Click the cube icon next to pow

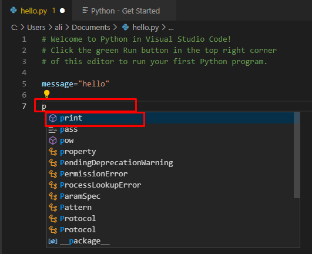coord(53,141)
